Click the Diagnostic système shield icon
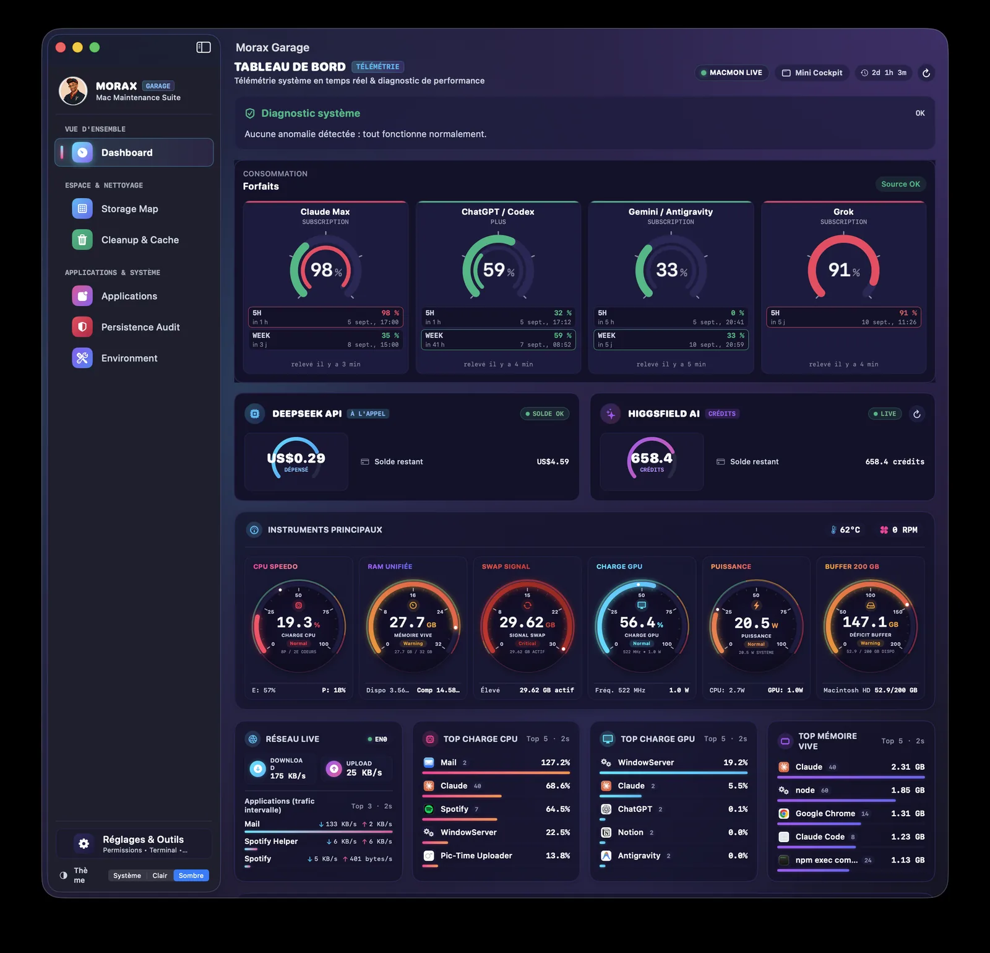This screenshot has height=953, width=990. coord(251,113)
